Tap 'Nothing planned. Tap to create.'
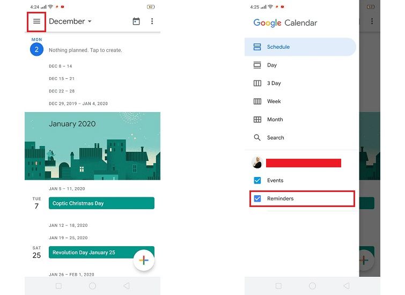 85,50
